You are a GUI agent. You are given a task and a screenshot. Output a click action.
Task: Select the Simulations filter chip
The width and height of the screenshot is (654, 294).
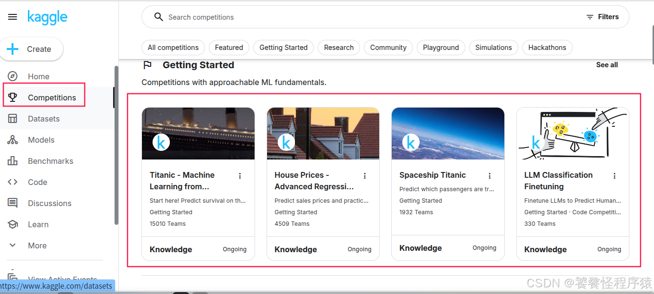pyautogui.click(x=494, y=48)
